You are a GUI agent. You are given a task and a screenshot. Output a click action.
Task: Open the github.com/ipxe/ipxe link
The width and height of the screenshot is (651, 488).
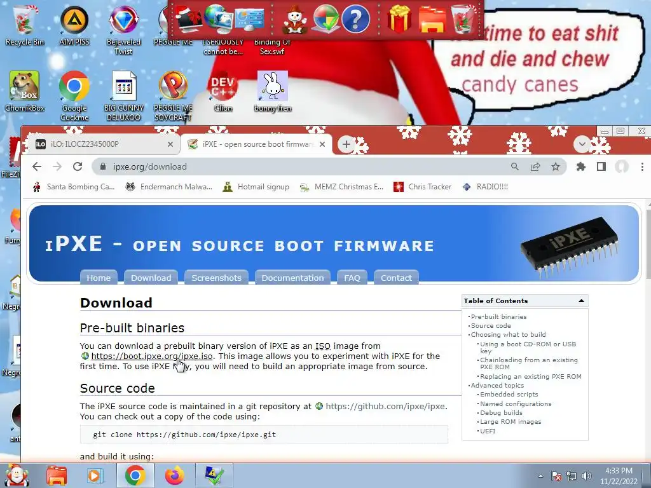coord(385,406)
